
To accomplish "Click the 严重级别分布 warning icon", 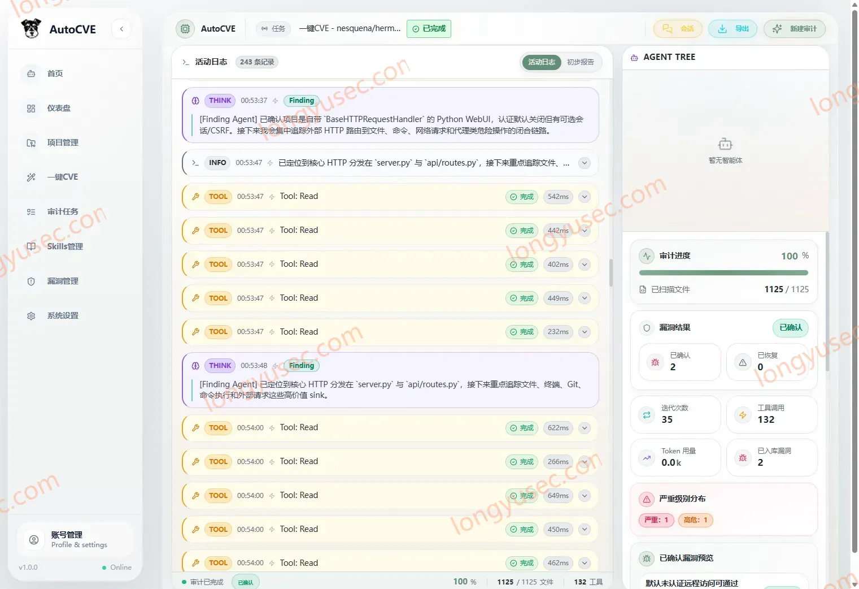I will click(647, 499).
